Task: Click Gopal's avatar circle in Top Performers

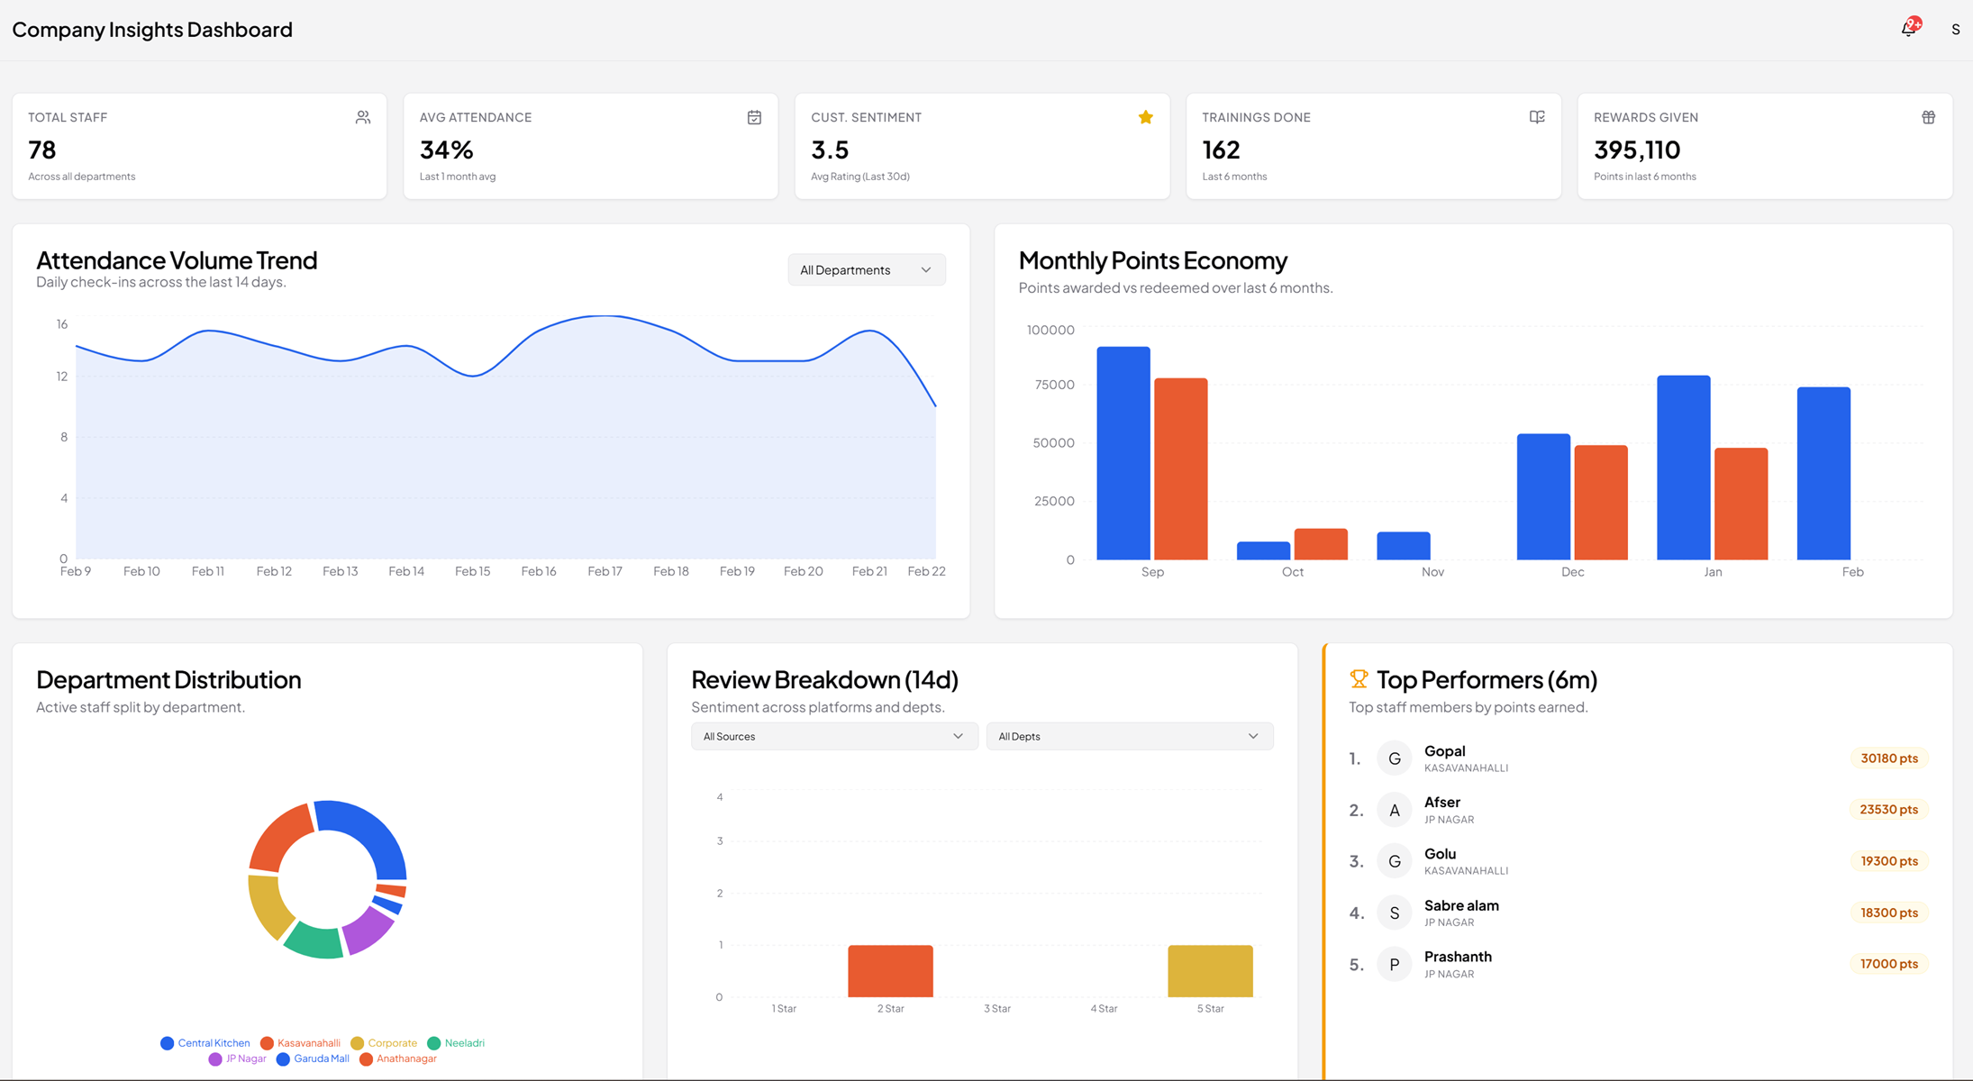Action: coord(1394,758)
